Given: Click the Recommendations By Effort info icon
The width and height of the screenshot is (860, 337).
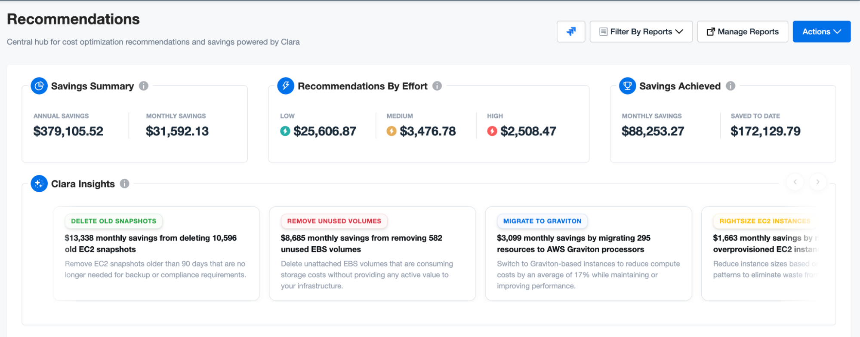Looking at the screenshot, I should (x=437, y=86).
